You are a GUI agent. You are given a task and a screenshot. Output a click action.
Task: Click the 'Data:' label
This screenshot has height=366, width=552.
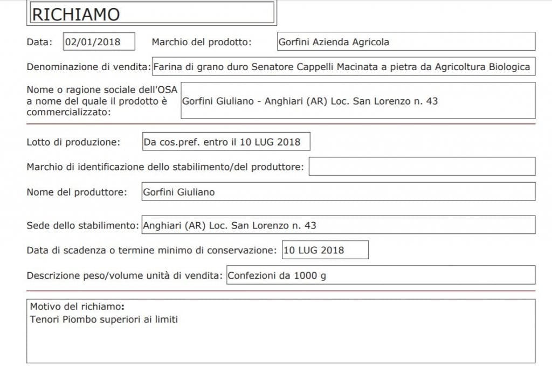coord(39,42)
